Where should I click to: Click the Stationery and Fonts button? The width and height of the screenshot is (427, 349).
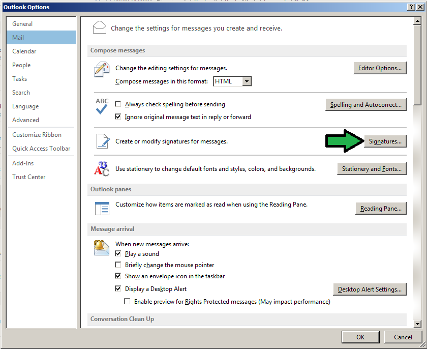coord(372,169)
